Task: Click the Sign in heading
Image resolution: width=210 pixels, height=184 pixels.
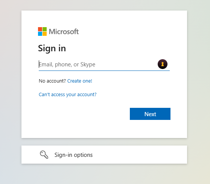Action: (x=52, y=48)
